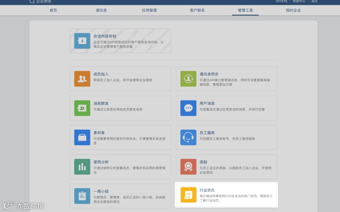
Task: Open the 会话内容存档 title
Action: pos(105,36)
